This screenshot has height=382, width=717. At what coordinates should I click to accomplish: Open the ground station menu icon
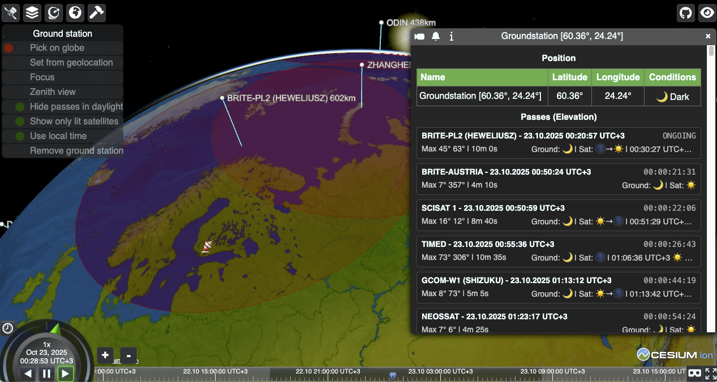(x=54, y=12)
